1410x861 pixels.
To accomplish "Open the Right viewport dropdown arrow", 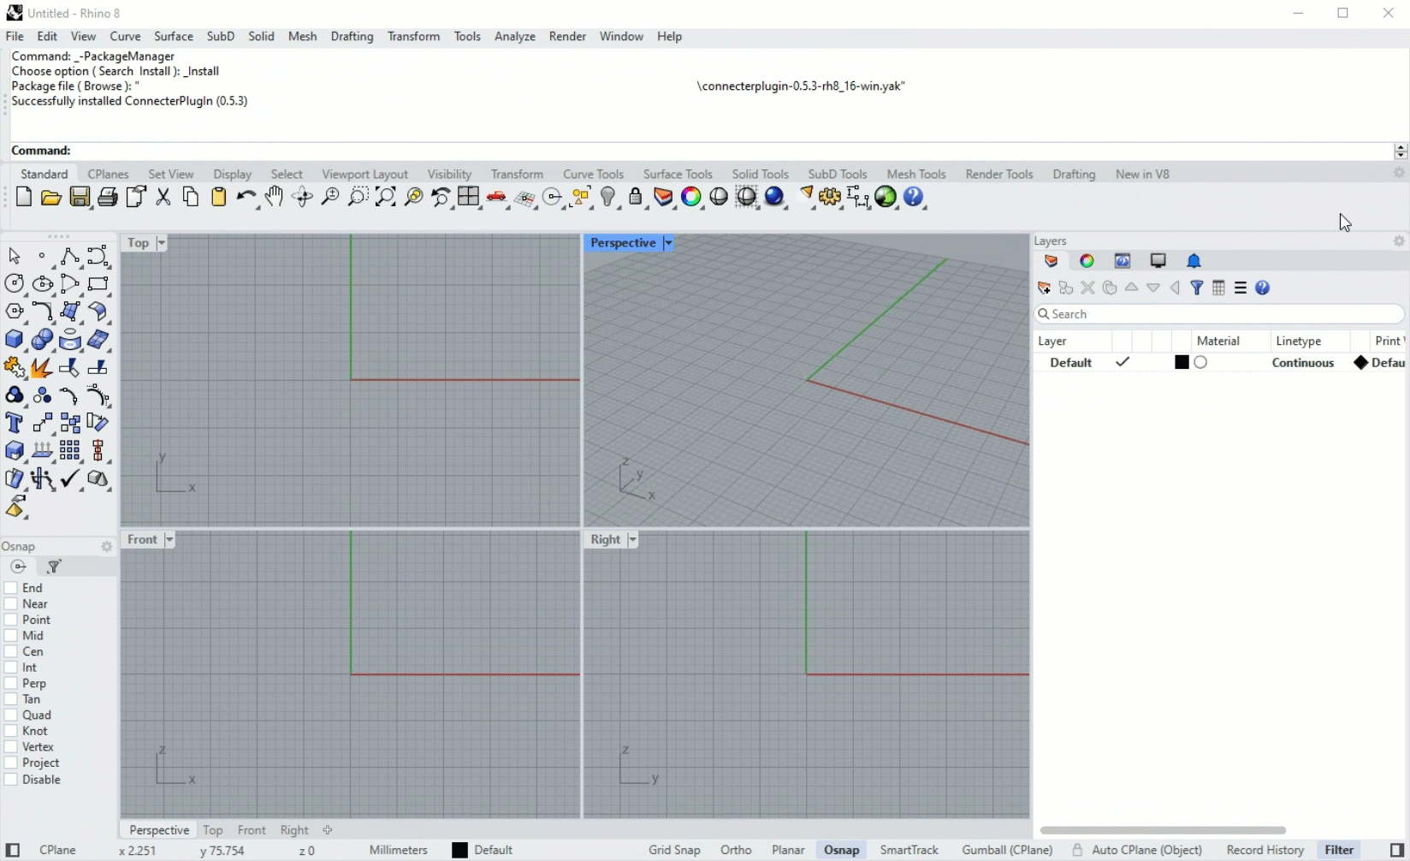I will (633, 540).
